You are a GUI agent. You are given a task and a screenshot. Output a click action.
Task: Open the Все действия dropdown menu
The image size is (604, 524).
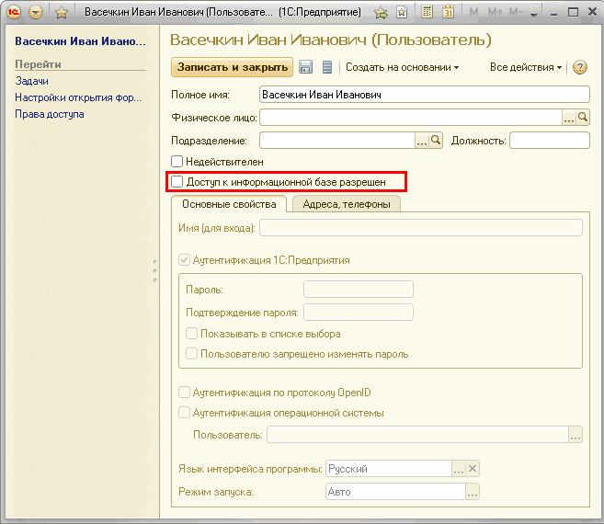click(526, 67)
